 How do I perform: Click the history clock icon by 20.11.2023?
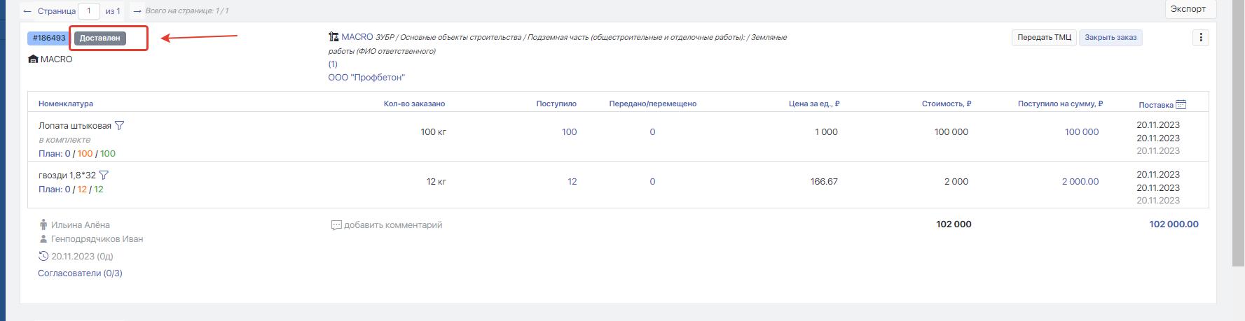pos(43,257)
